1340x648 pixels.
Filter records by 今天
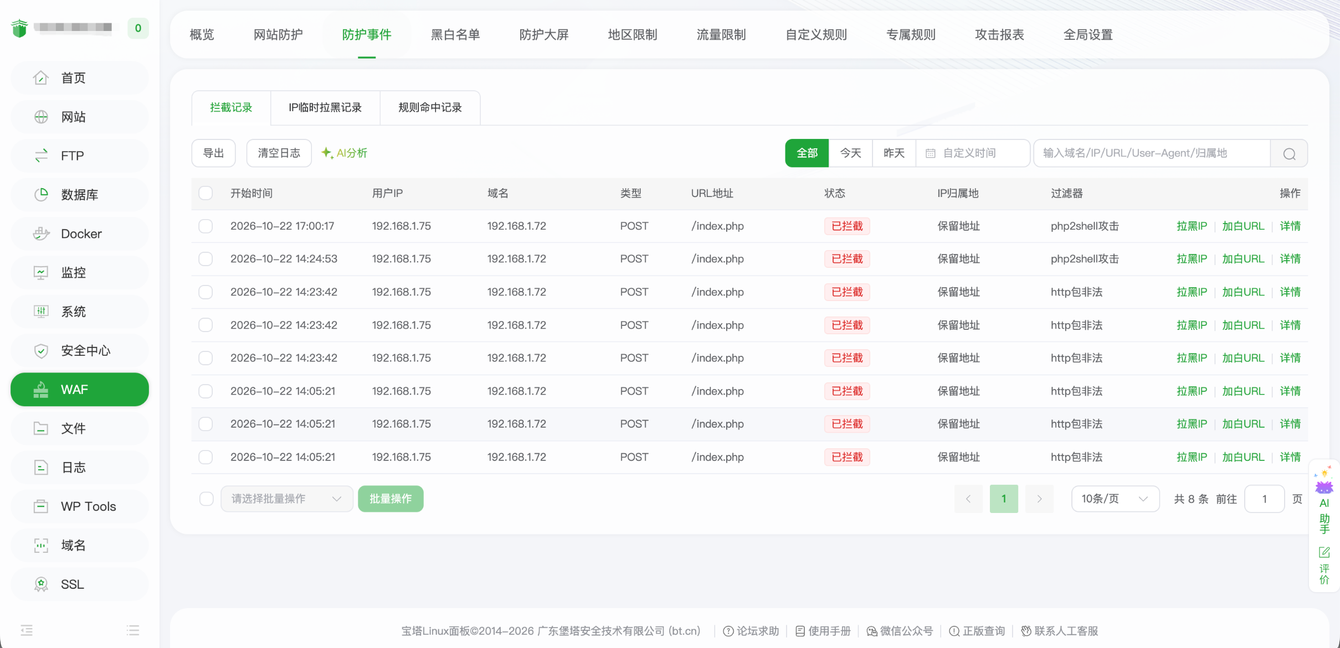pos(850,153)
